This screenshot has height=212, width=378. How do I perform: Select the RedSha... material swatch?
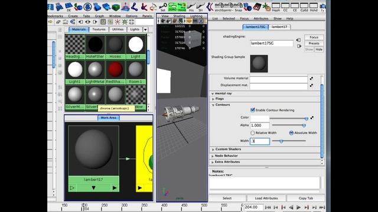(115, 70)
